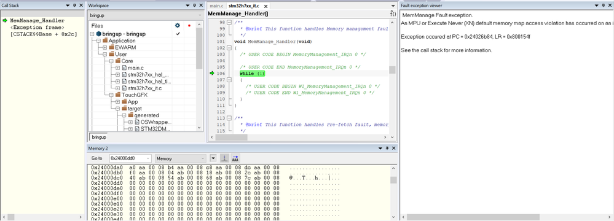The image size is (614, 221).
Task: Open the Memory zone dropdown
Action: [181, 158]
